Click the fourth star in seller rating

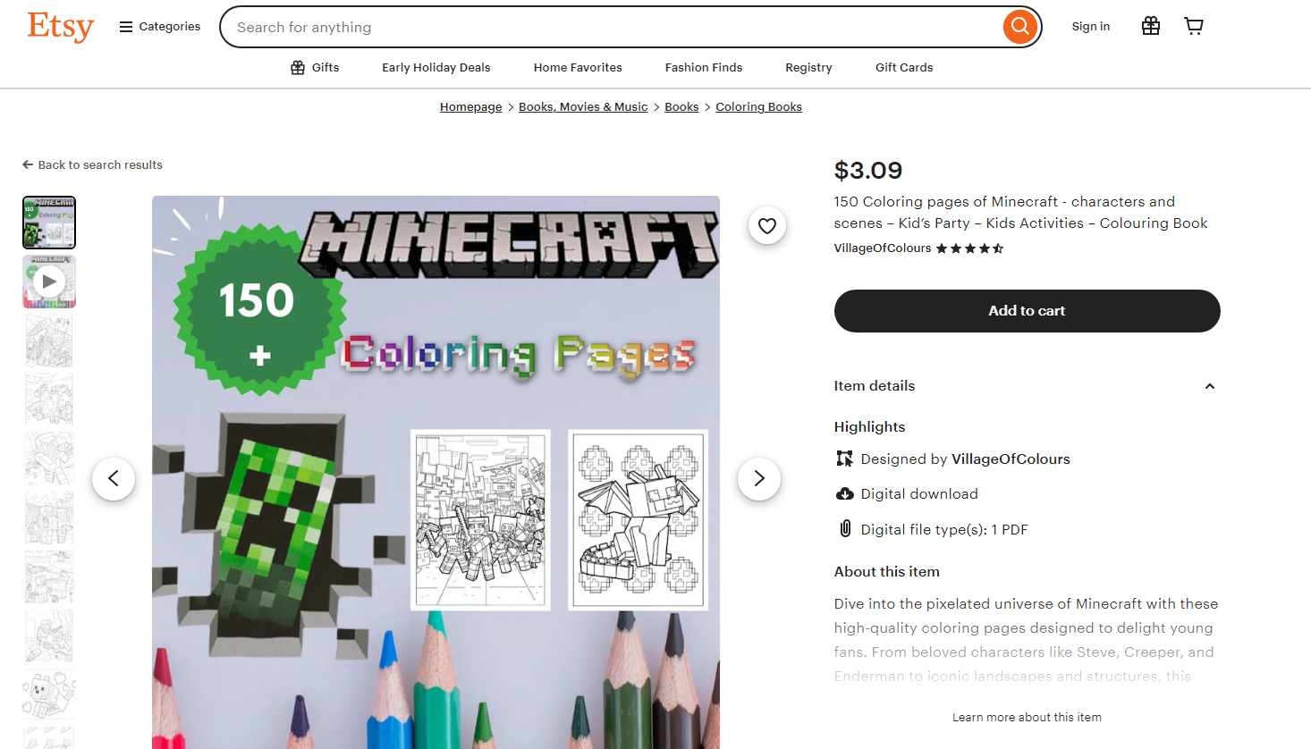pos(984,248)
